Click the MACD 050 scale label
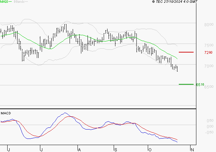The image size is (216, 152). (210, 121)
